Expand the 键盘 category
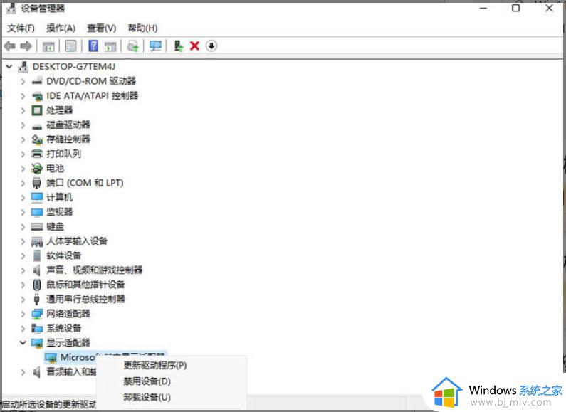The height and width of the screenshot is (412, 566). coord(23,226)
